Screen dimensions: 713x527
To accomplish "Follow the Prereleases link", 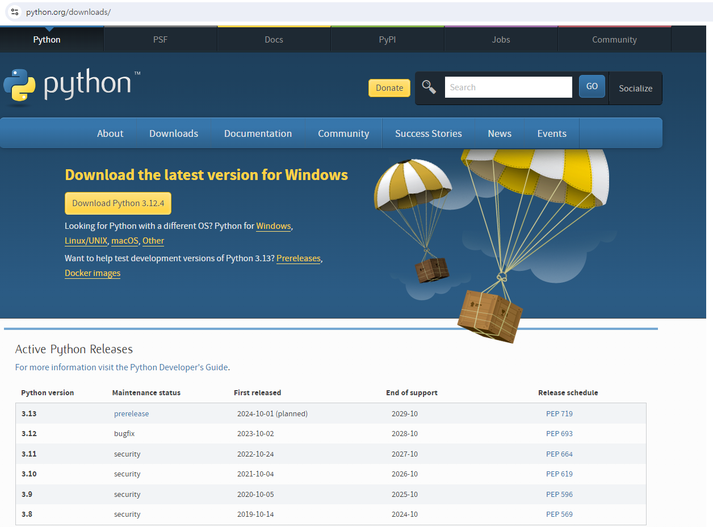I will coord(299,258).
